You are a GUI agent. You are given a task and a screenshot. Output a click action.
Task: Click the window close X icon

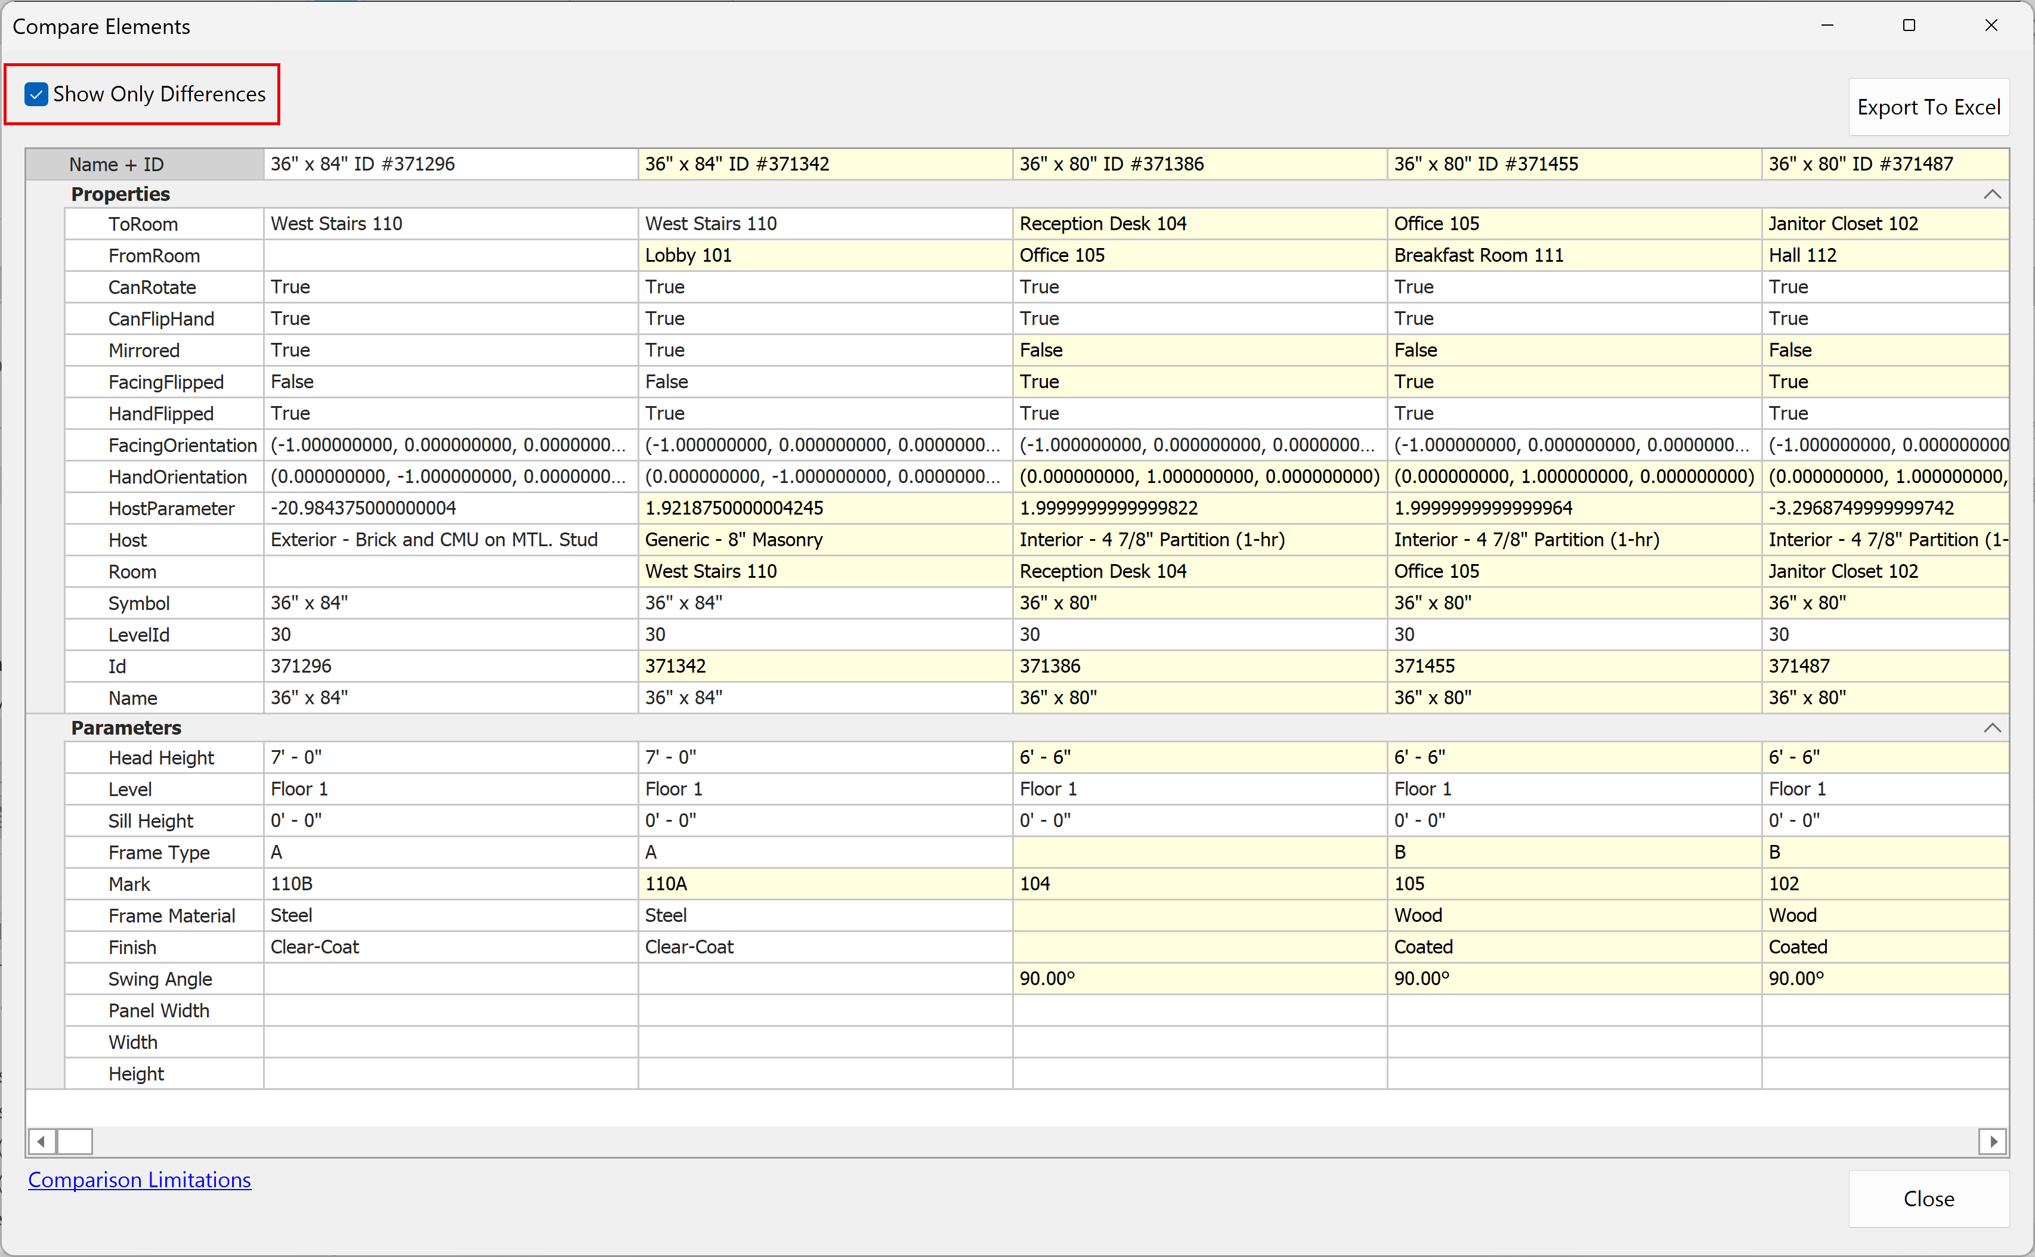(x=1991, y=26)
